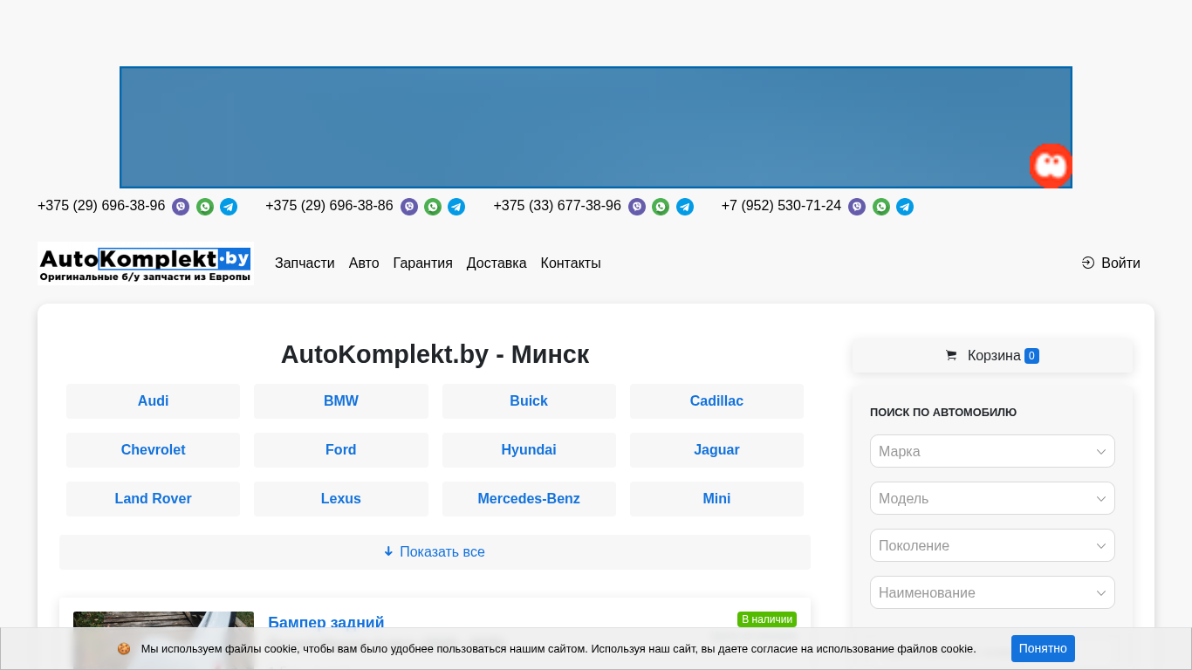Select the Lexus brand
This screenshot has width=1192, height=670.
tap(341, 499)
